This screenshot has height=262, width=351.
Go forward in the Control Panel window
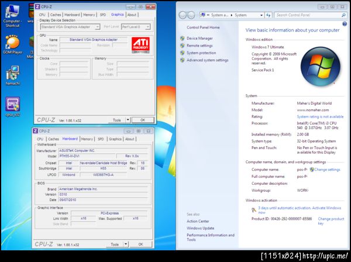pyautogui.click(x=191, y=15)
